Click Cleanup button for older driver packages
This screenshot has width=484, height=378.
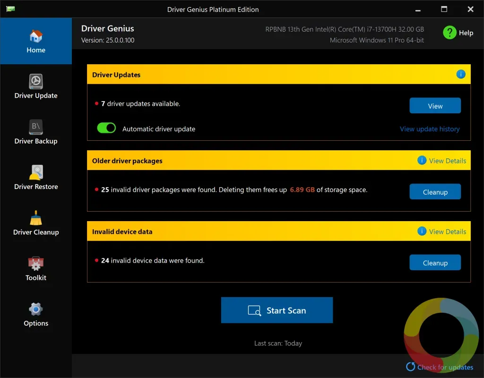click(435, 192)
